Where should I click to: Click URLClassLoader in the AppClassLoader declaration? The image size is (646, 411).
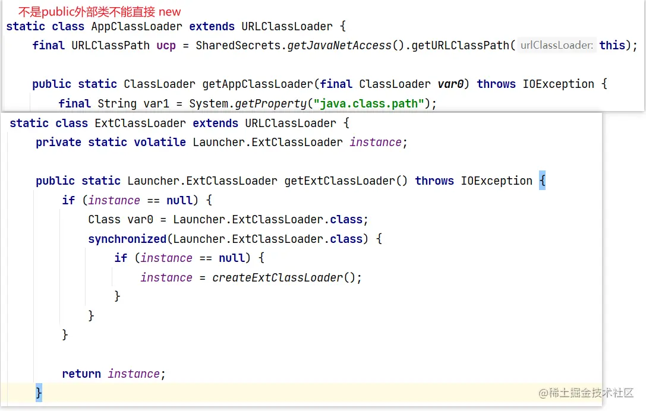pyautogui.click(x=286, y=26)
